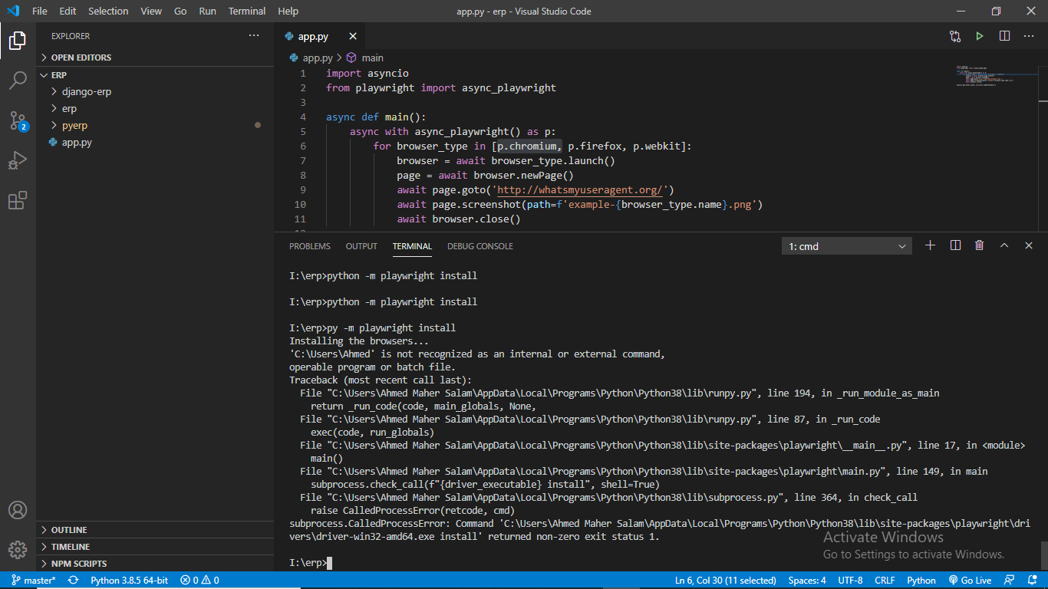Open app.py in the file explorer

[x=154, y=142]
